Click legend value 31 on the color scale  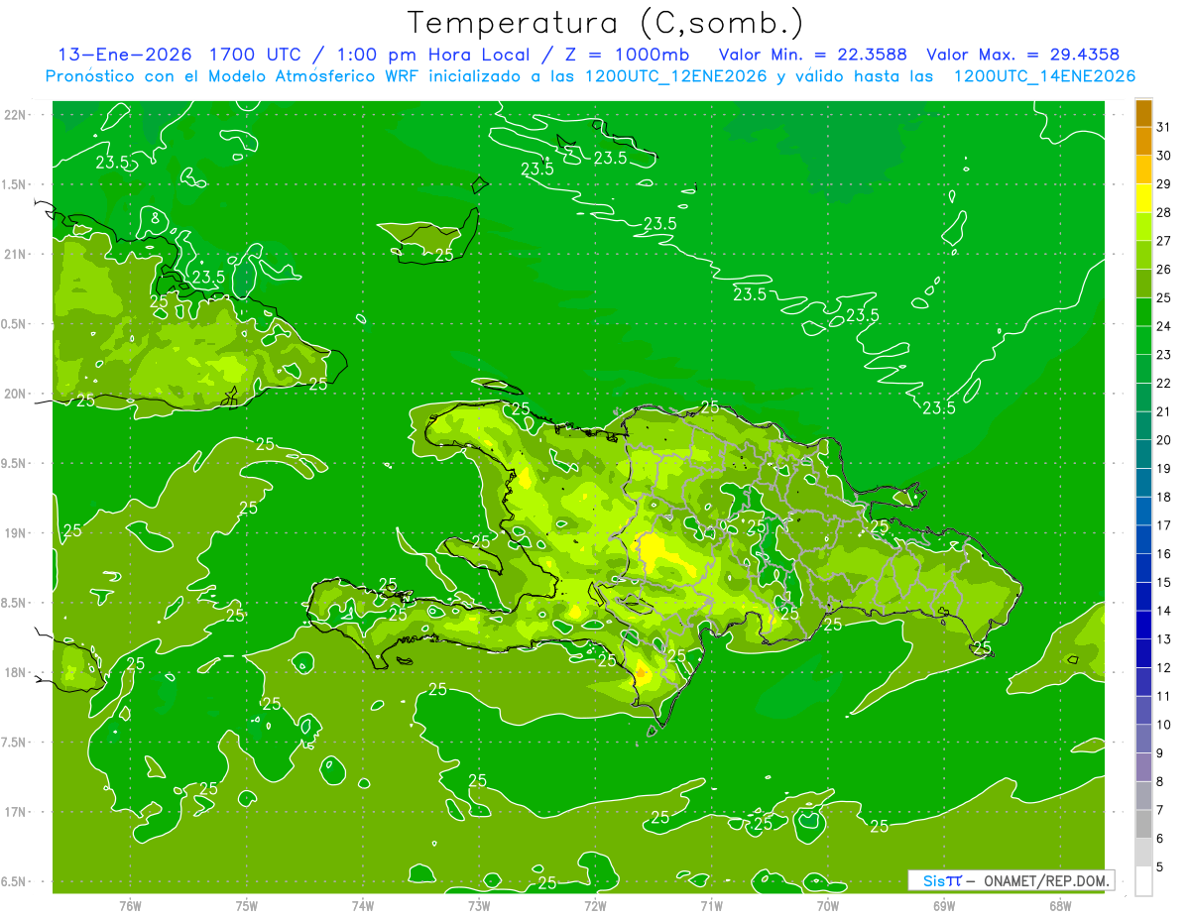click(x=1164, y=126)
